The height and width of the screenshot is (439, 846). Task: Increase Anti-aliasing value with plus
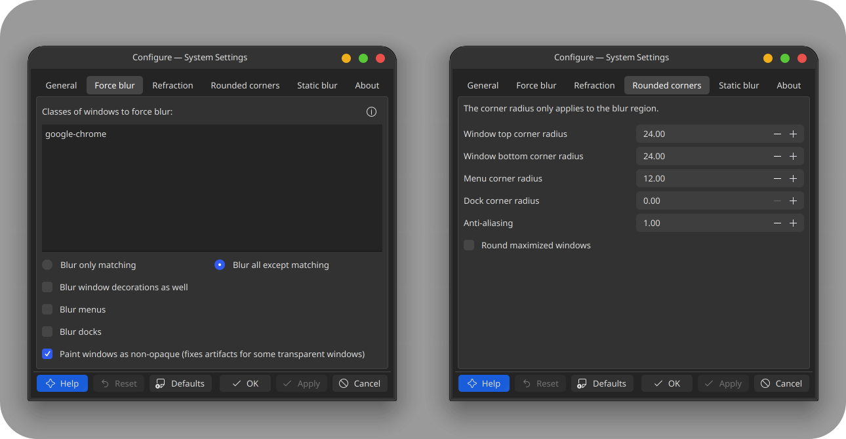pos(793,223)
